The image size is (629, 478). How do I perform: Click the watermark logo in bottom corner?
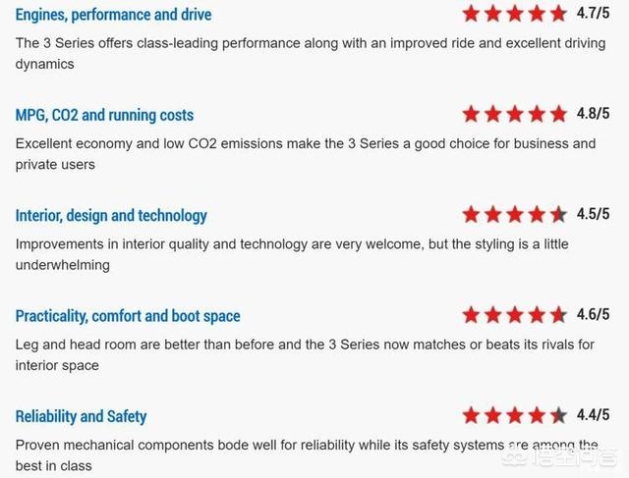click(x=560, y=457)
